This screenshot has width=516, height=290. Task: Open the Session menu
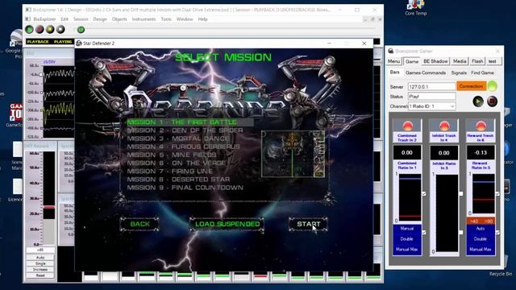pos(81,19)
